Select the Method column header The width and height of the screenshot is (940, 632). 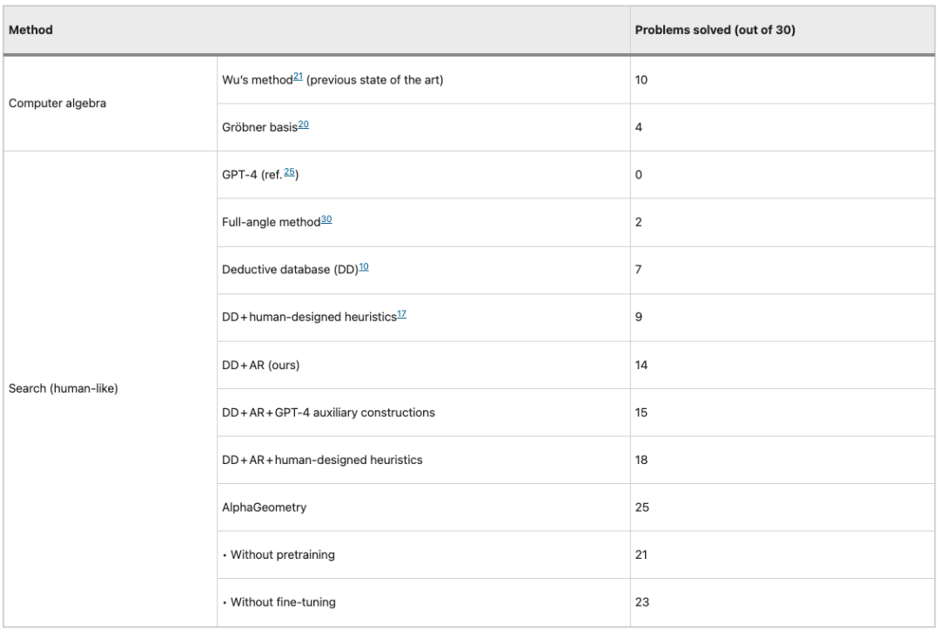30,30
